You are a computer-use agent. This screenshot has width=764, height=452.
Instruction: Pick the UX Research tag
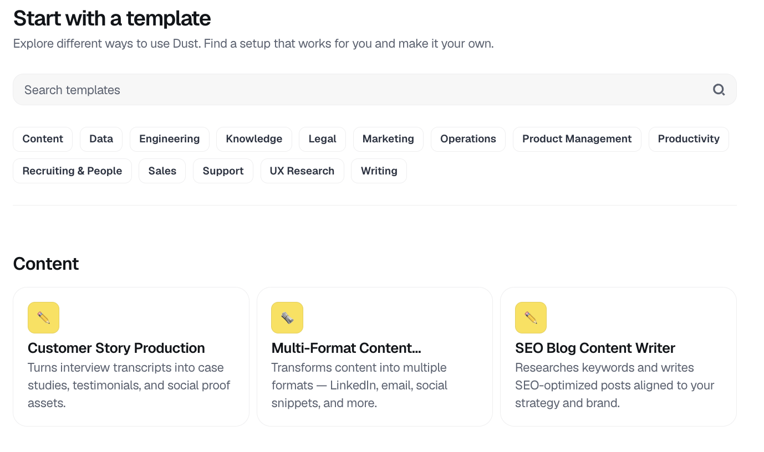(302, 171)
